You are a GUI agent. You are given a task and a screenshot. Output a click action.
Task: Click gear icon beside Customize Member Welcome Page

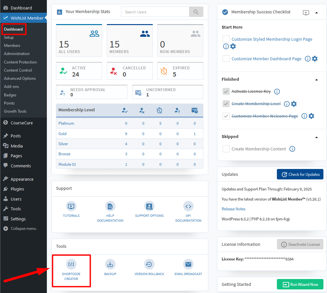pyautogui.click(x=311, y=116)
